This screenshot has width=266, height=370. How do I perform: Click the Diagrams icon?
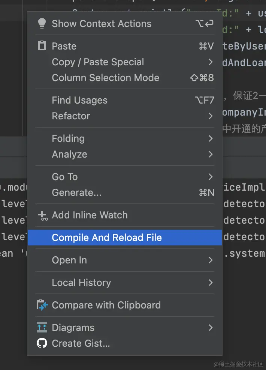(x=42, y=327)
